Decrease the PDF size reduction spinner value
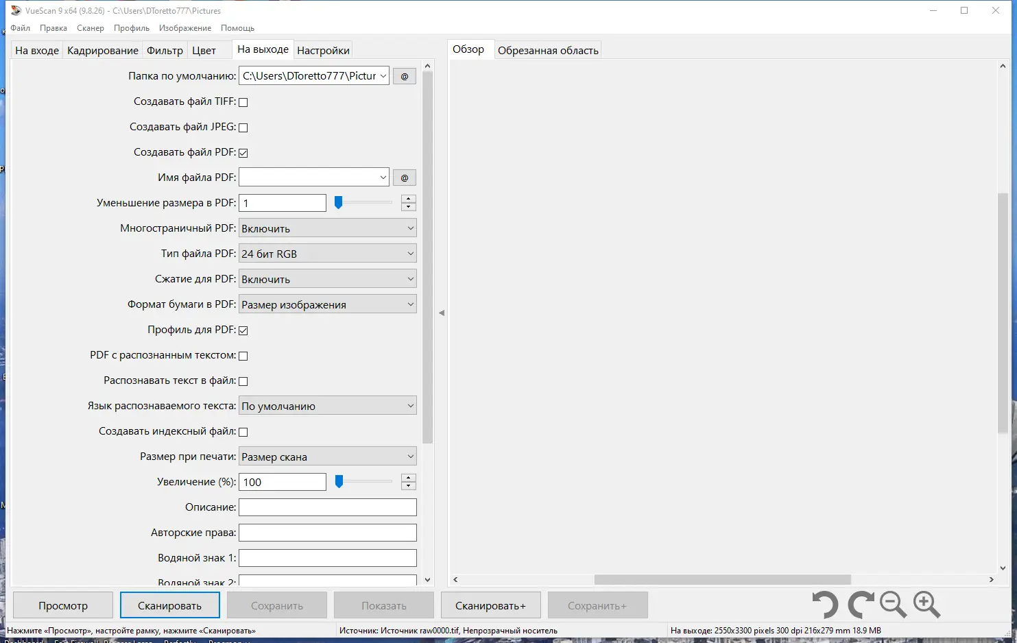The width and height of the screenshot is (1017, 643). [x=409, y=207]
